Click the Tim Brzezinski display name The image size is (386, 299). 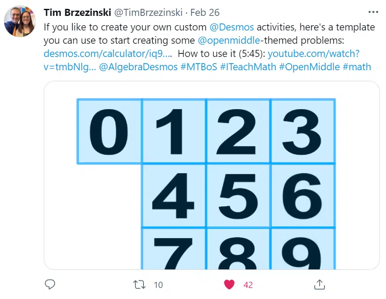(77, 12)
